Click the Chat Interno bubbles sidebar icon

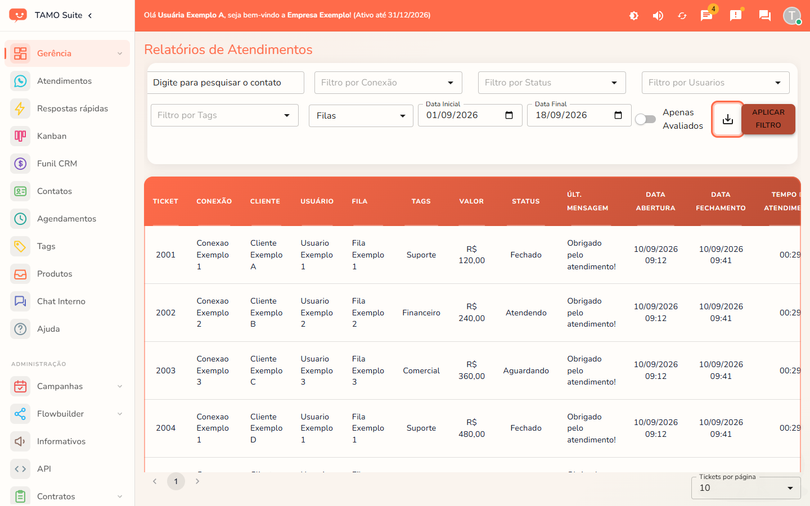click(20, 301)
